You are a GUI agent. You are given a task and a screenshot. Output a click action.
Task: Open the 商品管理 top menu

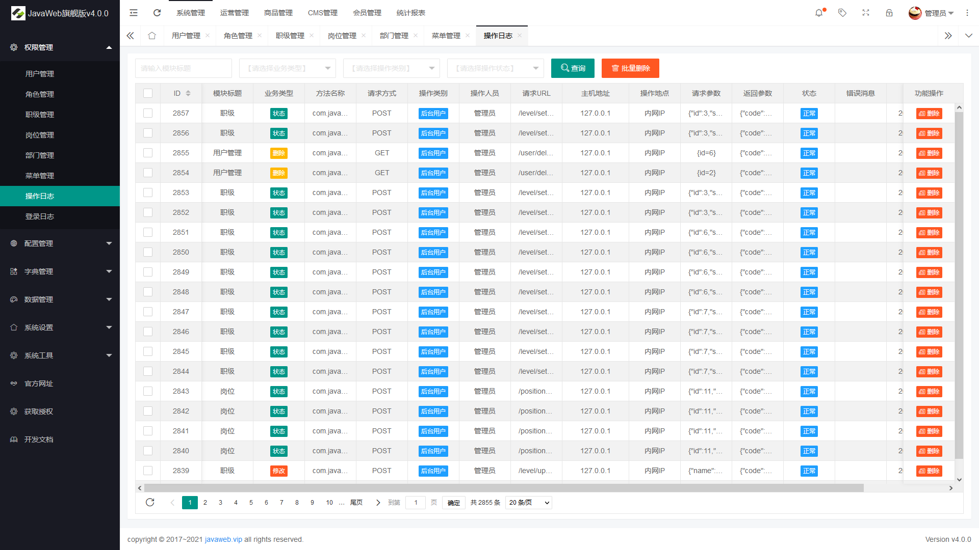click(278, 13)
